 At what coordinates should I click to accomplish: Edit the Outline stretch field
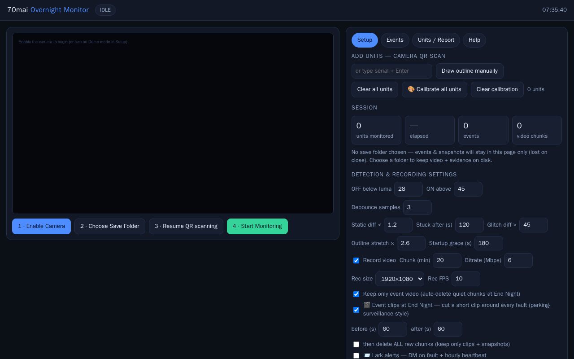[x=411, y=243]
